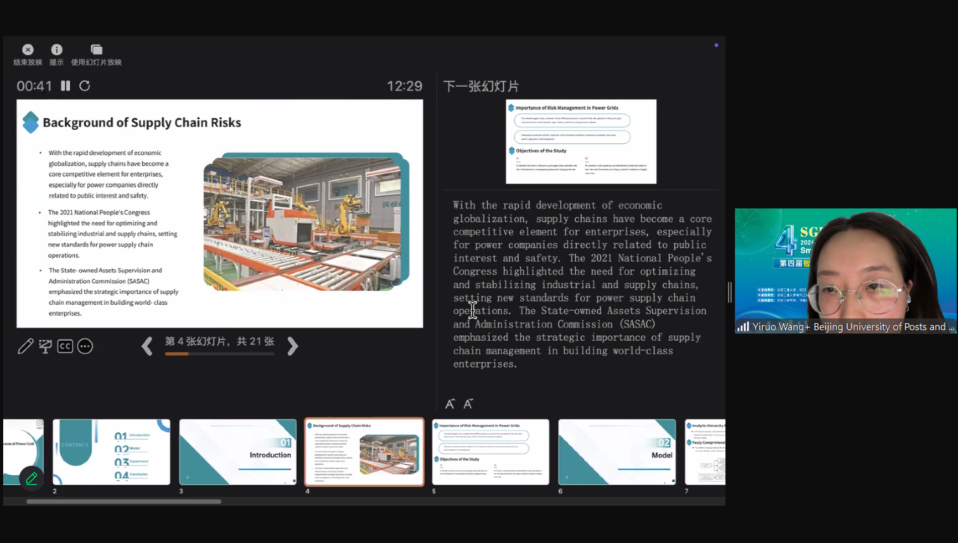End the slide show with the close icon
The image size is (958, 543).
28,49
